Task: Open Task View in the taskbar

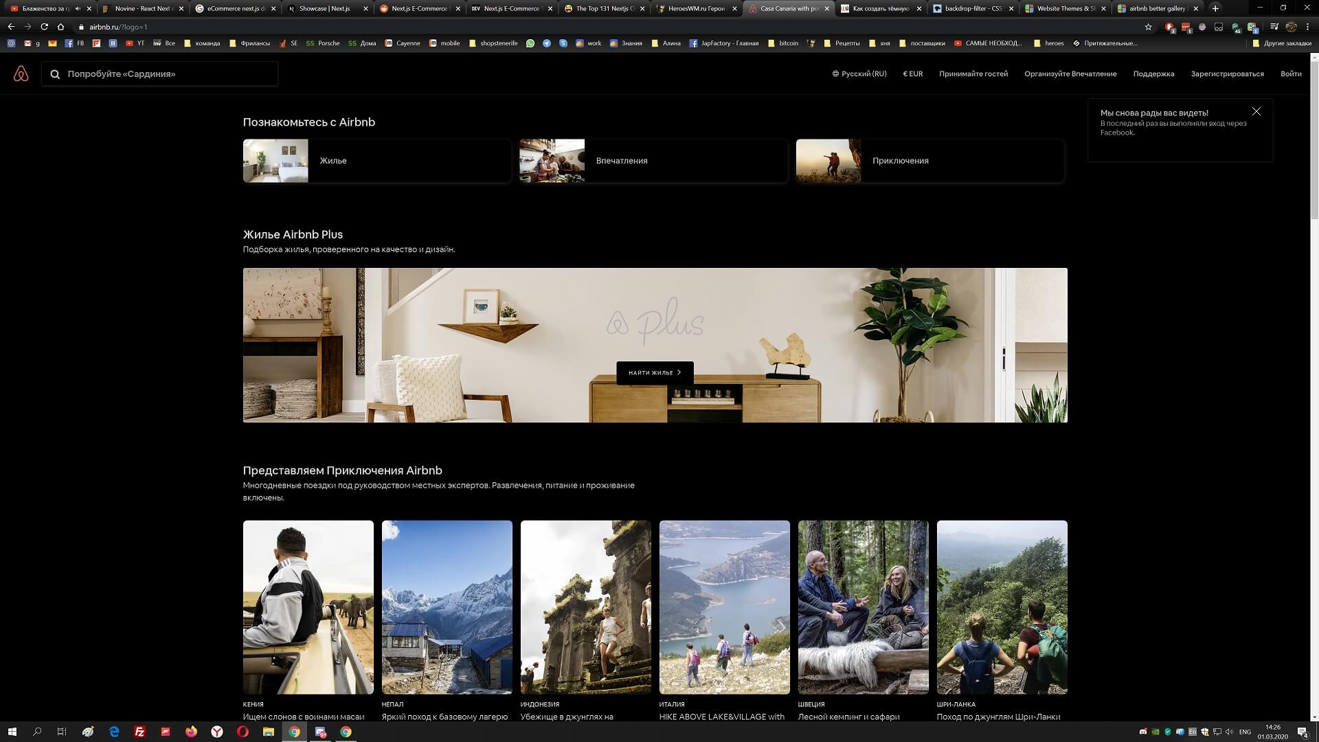Action: coord(62,732)
